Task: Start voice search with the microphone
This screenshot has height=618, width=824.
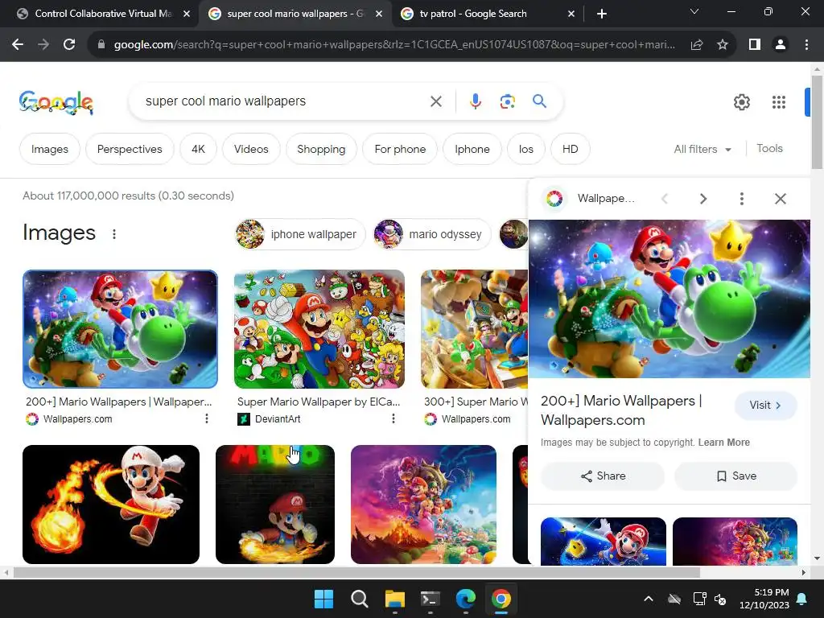Action: click(476, 101)
